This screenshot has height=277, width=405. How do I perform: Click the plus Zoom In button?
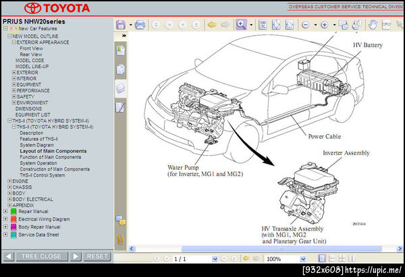pyautogui.click(x=324, y=25)
